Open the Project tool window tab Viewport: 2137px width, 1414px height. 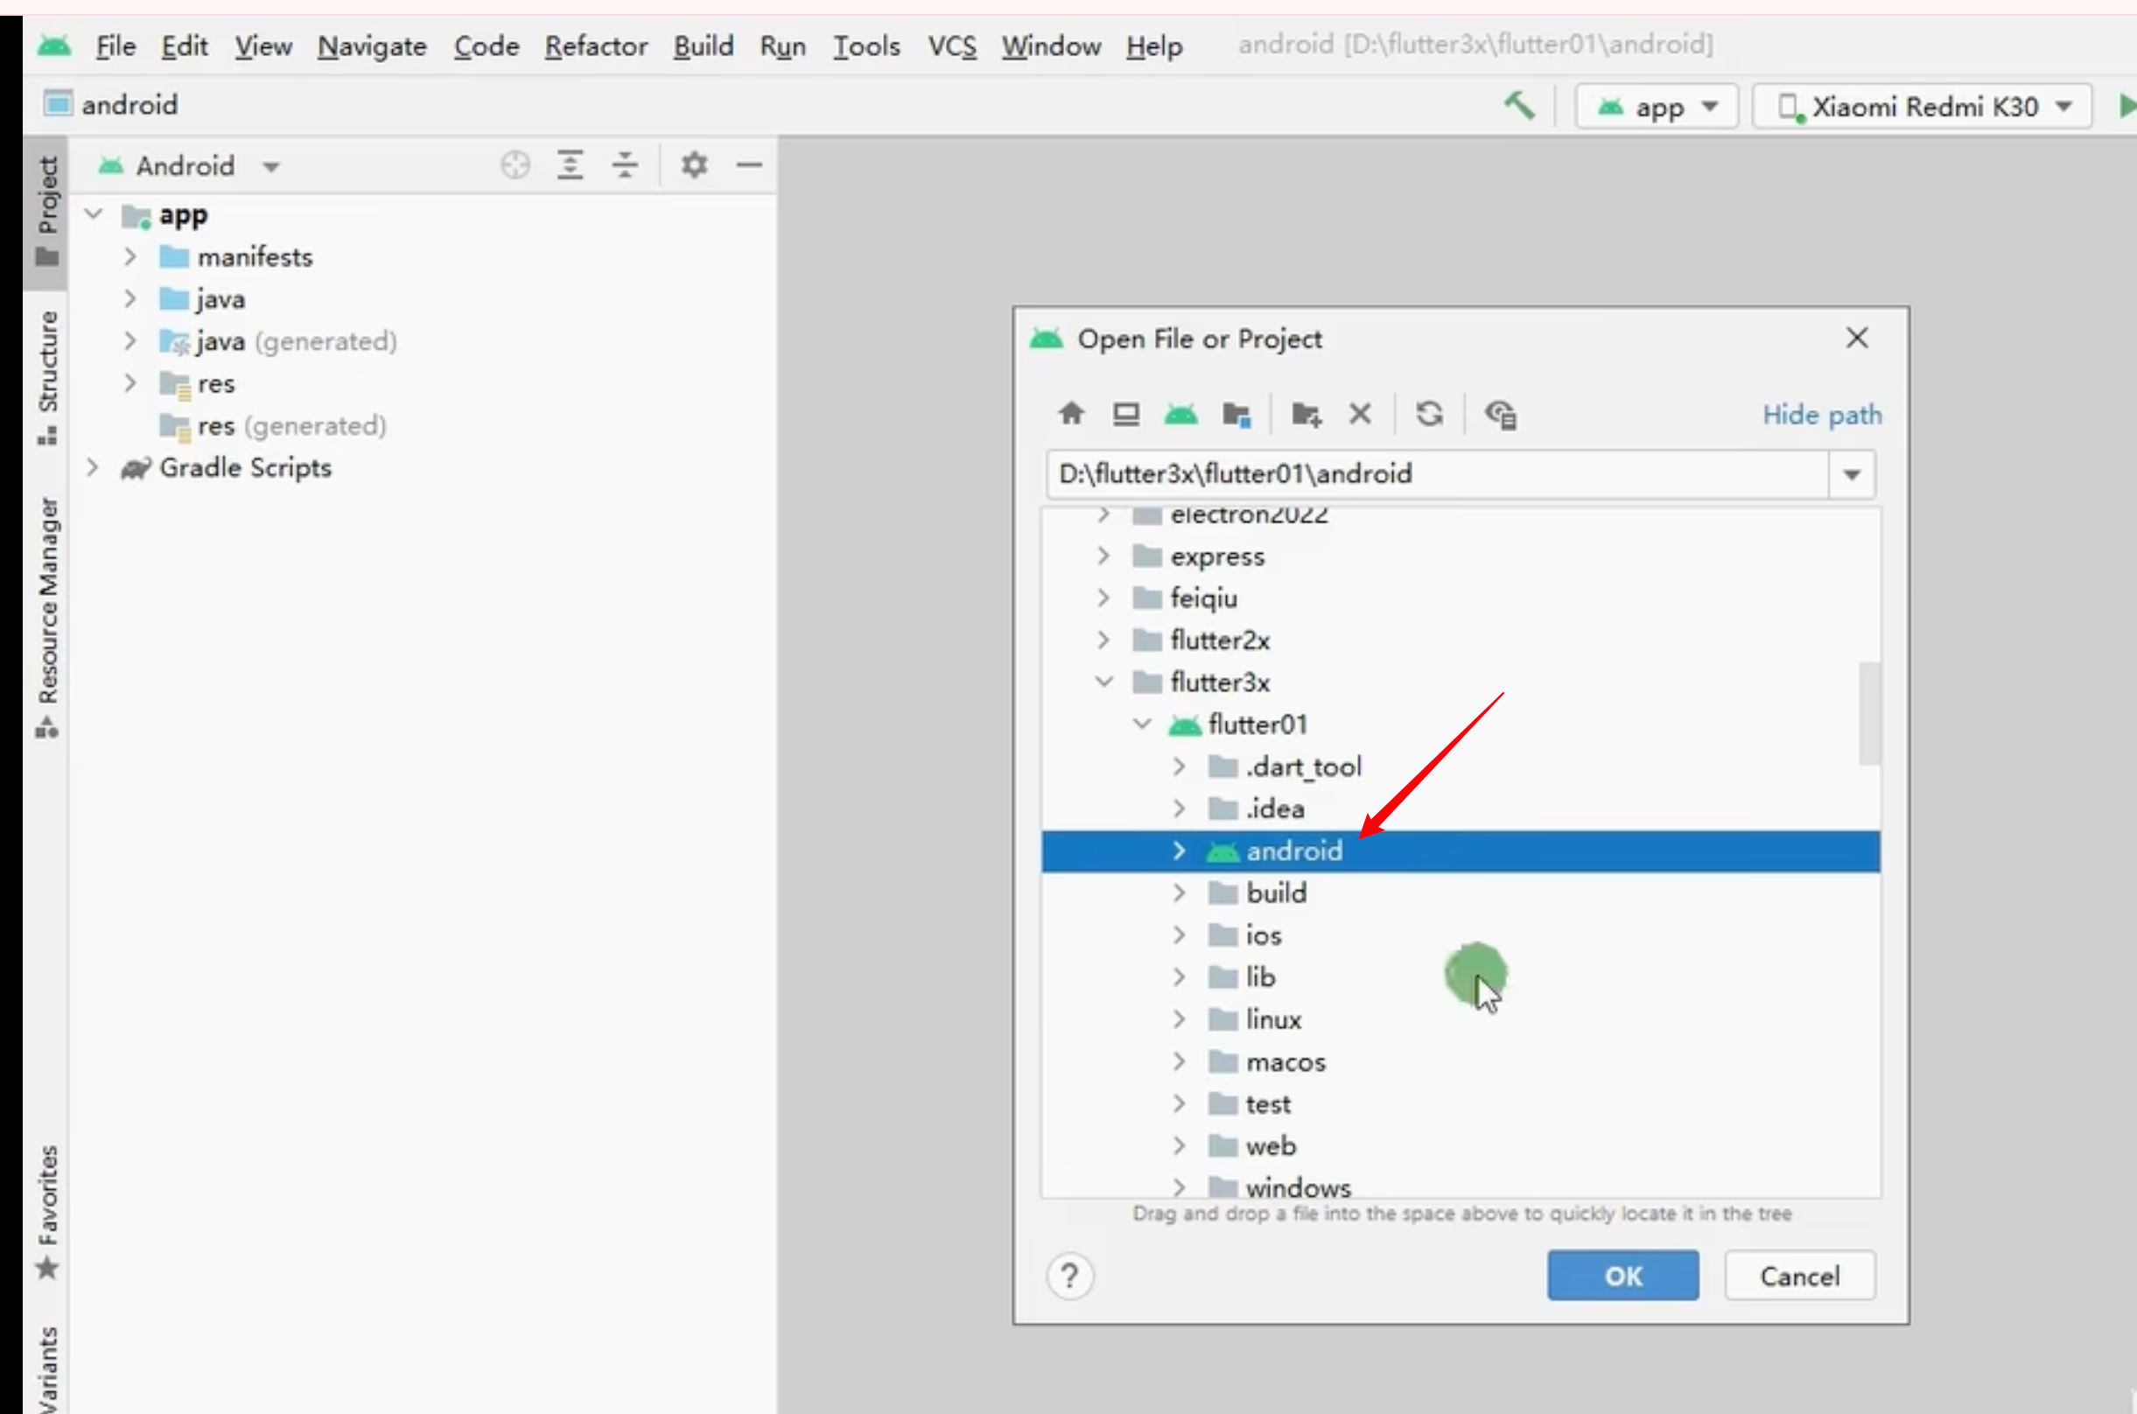click(47, 212)
